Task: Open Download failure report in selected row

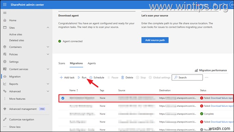Action: tap(222, 98)
